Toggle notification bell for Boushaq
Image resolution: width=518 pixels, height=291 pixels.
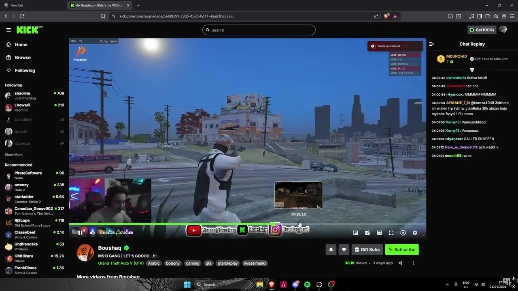click(x=331, y=250)
